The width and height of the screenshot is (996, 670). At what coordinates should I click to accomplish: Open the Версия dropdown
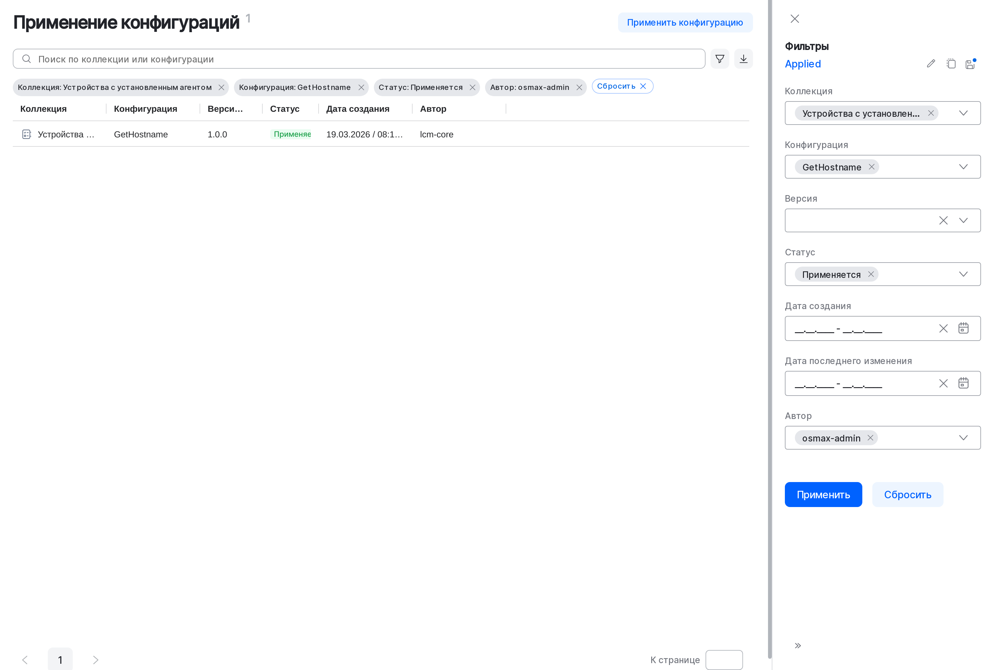coord(963,220)
